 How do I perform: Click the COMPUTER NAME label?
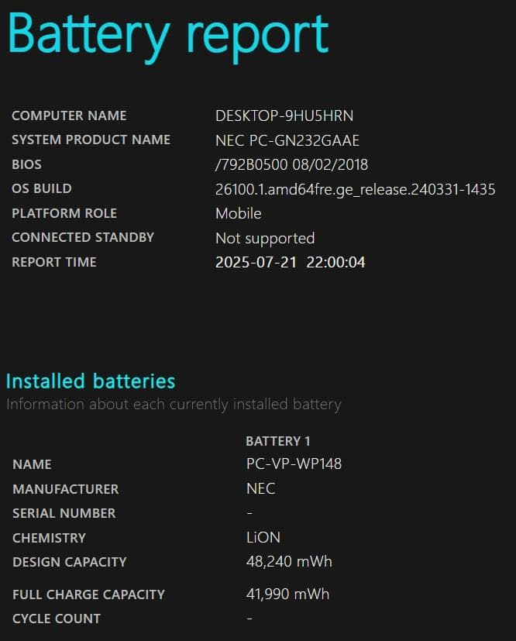(x=69, y=115)
